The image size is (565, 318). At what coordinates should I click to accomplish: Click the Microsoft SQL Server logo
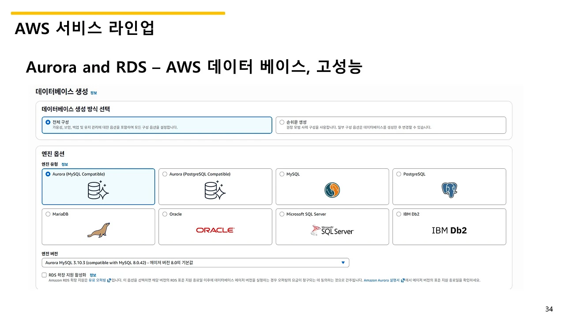[332, 230]
